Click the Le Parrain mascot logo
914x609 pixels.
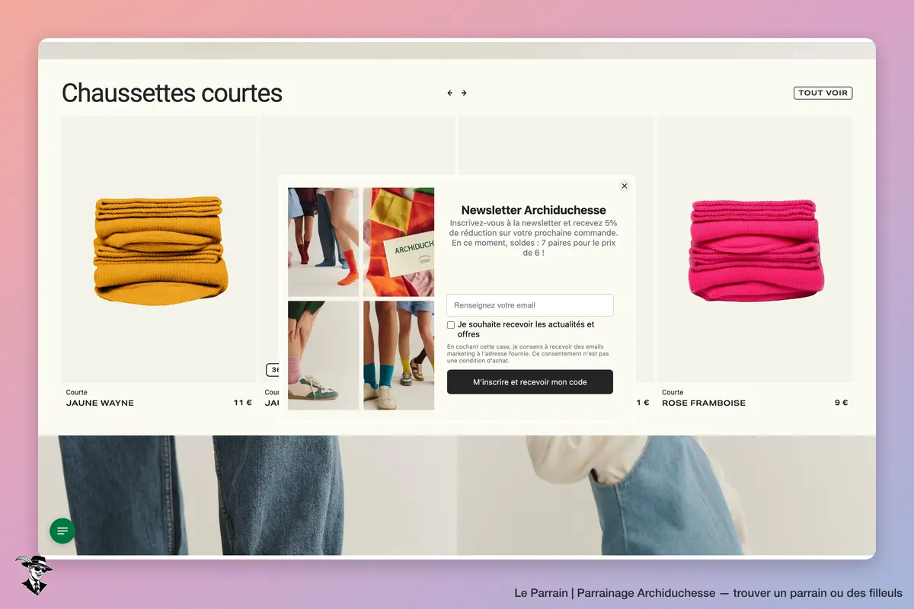click(x=34, y=575)
